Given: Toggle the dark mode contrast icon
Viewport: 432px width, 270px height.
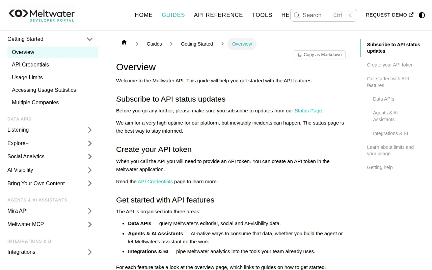Looking at the screenshot, I should point(422,15).
